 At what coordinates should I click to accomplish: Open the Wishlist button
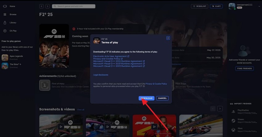pyautogui.click(x=199, y=6)
